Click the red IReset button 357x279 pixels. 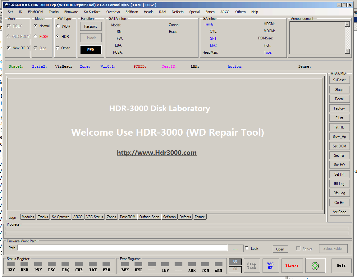click(292, 266)
